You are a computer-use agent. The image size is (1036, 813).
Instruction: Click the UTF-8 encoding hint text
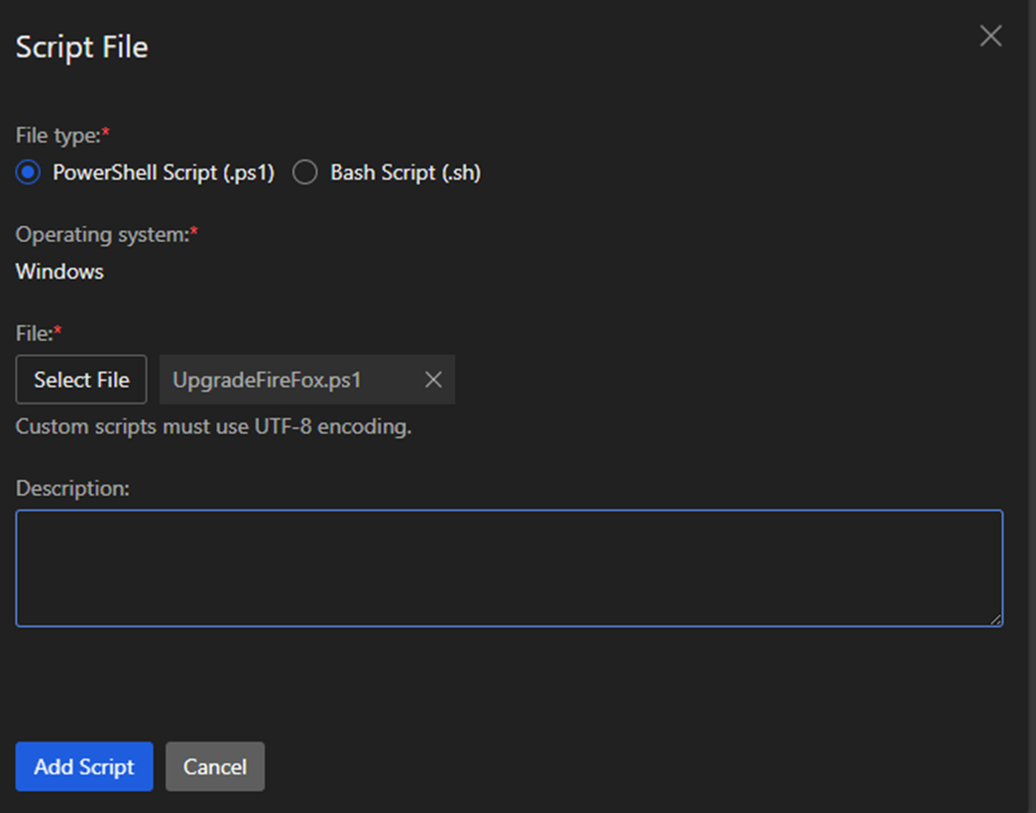[213, 427]
